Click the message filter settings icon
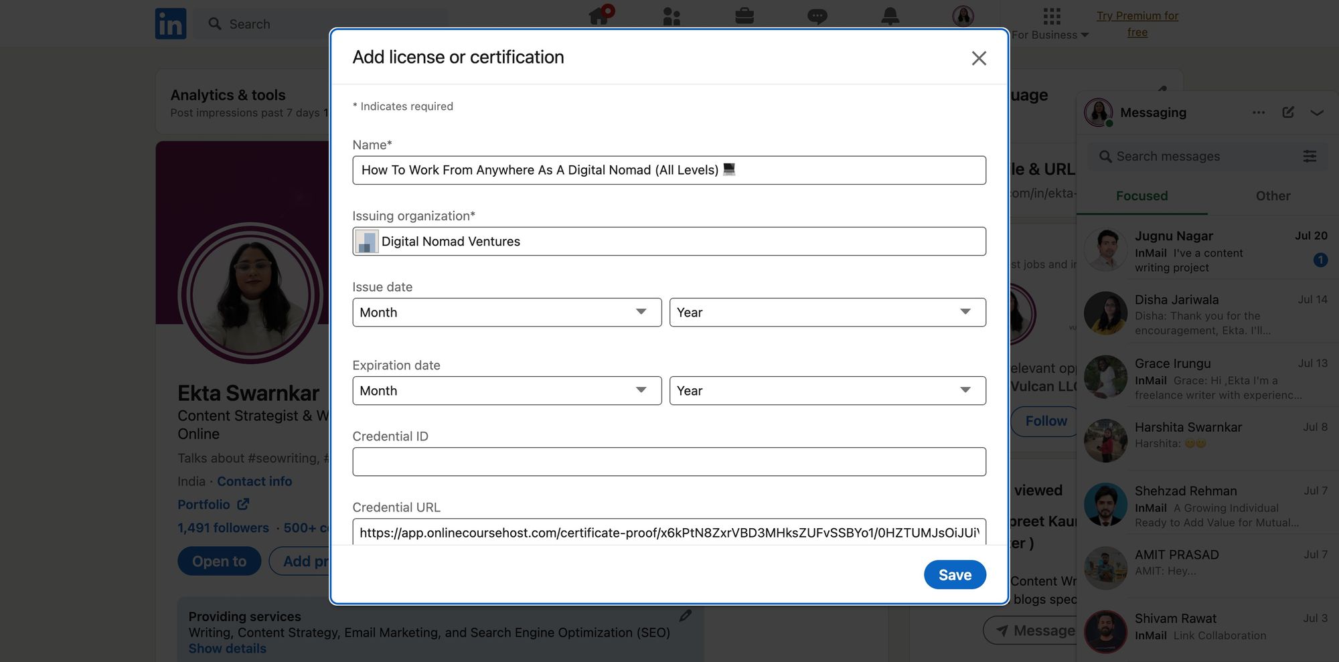Screen dimensions: 1339x662 [1310, 156]
